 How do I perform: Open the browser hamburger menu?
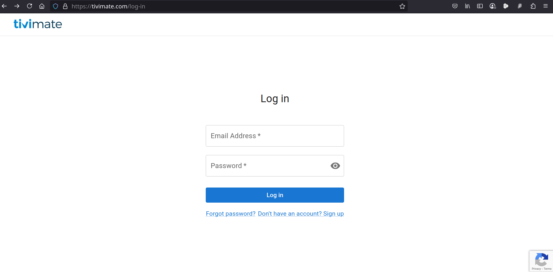click(x=545, y=6)
